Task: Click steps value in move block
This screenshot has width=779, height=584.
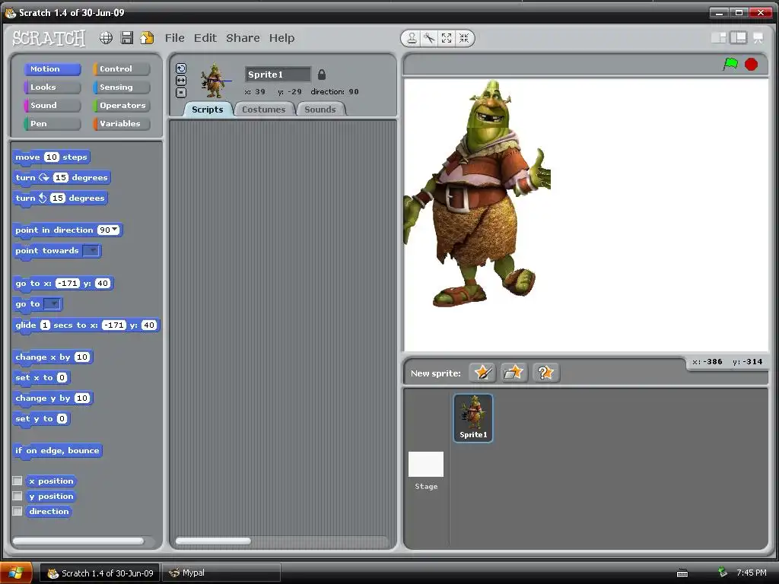Action: [x=52, y=157]
